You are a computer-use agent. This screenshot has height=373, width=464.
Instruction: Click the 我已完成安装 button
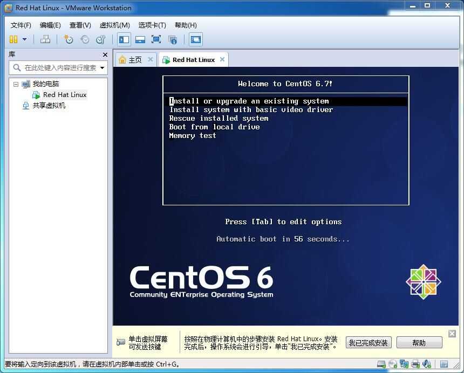coord(369,343)
